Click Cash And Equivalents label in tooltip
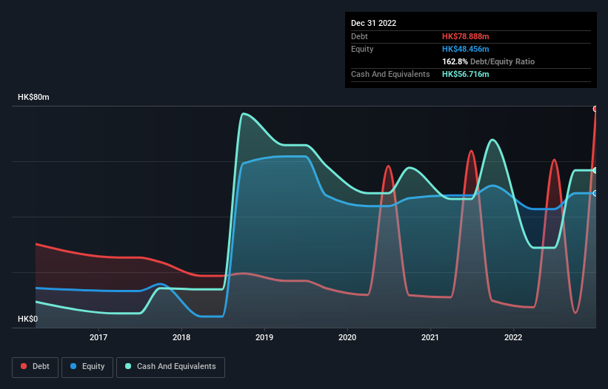 coord(390,74)
